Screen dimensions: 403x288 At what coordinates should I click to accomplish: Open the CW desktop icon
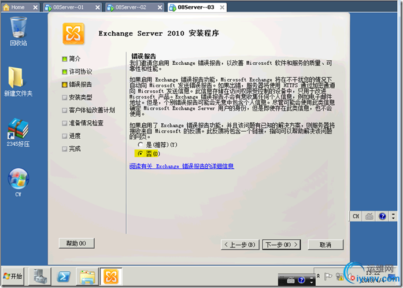[x=19, y=182]
